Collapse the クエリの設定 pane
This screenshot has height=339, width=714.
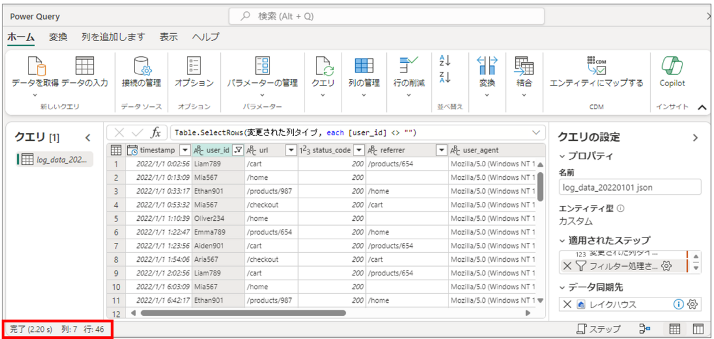pos(695,138)
